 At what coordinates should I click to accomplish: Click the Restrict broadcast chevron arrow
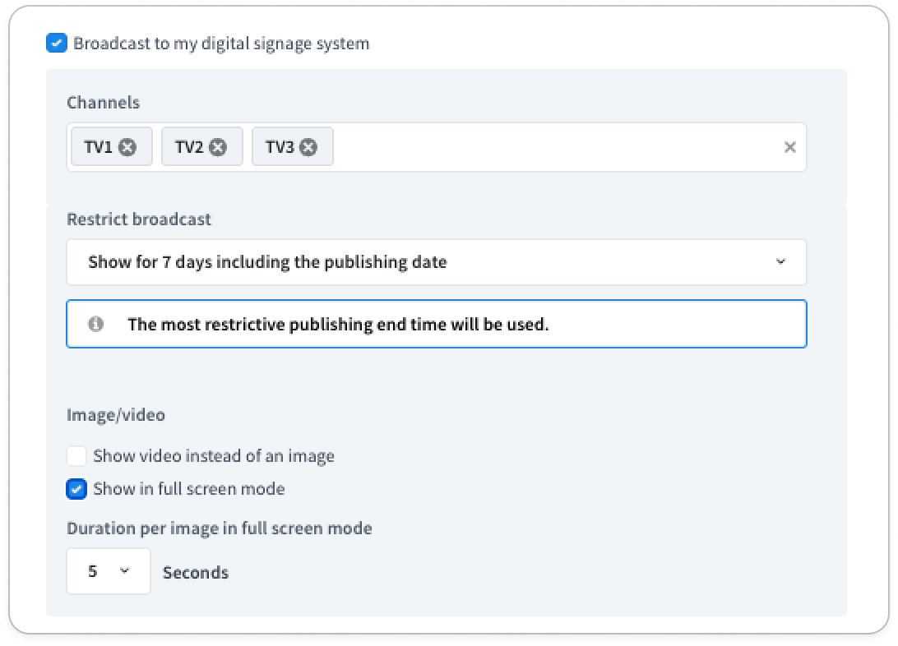(x=780, y=261)
